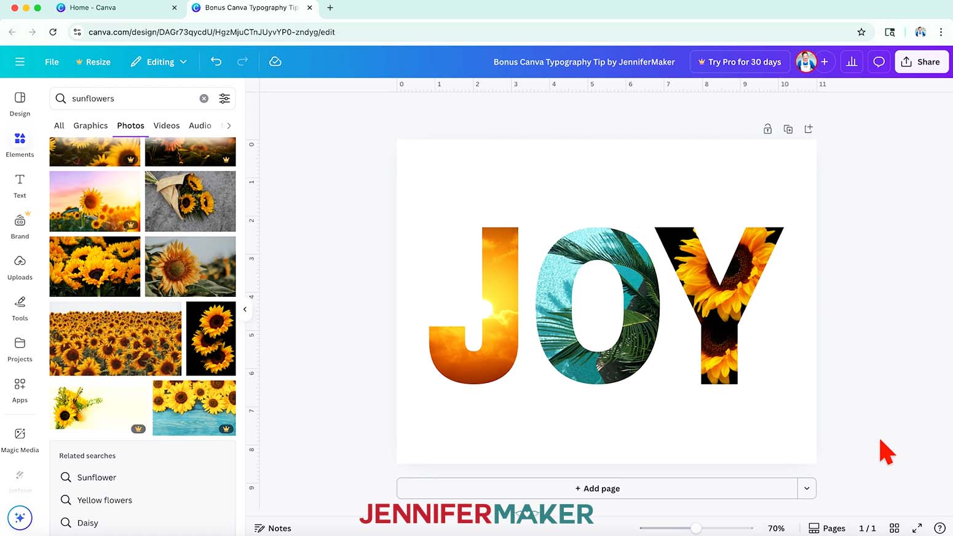
Task: Click the Add page button
Action: 597,489
